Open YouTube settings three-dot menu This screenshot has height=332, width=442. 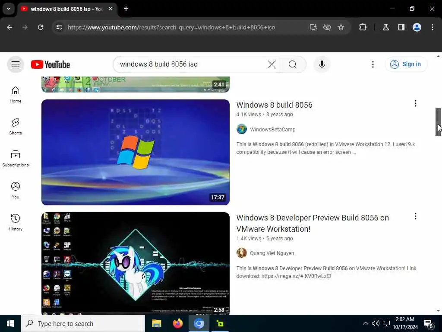point(373,64)
